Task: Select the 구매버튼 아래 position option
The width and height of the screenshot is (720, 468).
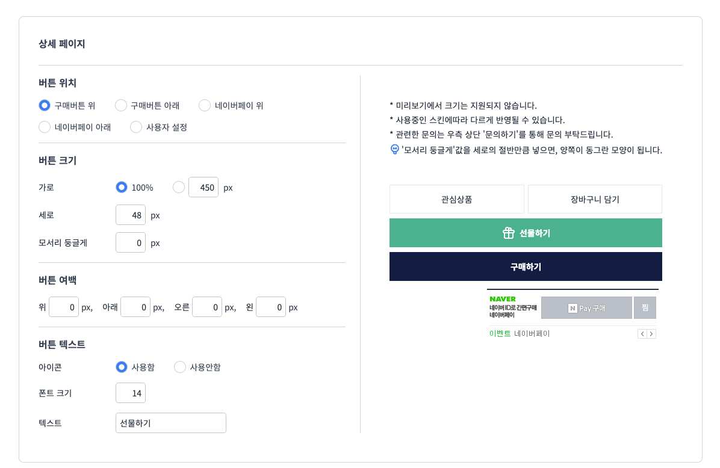Action: pos(121,105)
